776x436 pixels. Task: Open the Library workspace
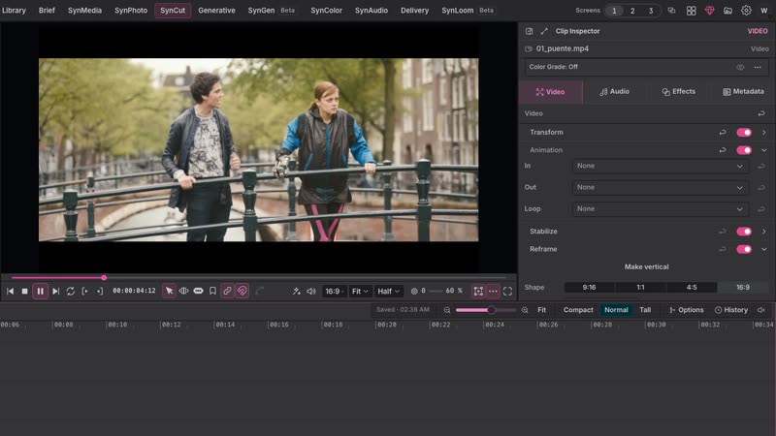click(x=14, y=11)
